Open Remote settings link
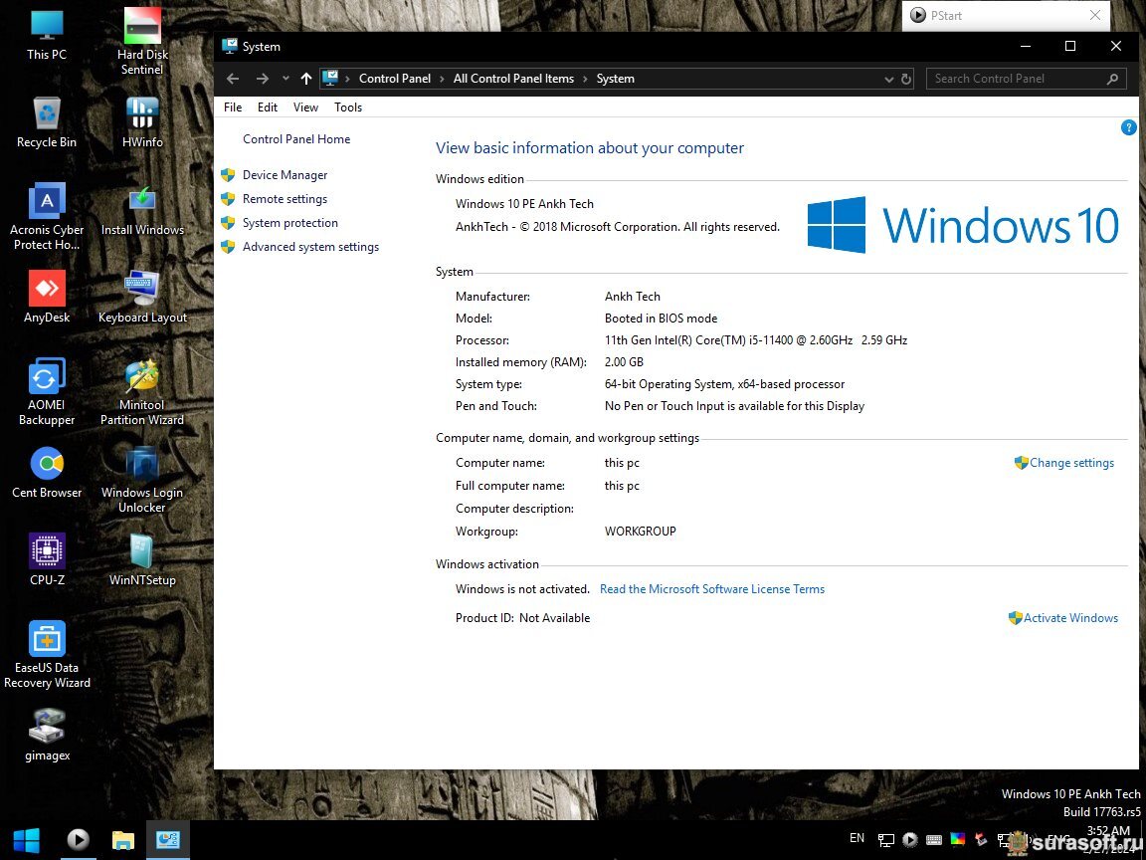 coord(285,199)
